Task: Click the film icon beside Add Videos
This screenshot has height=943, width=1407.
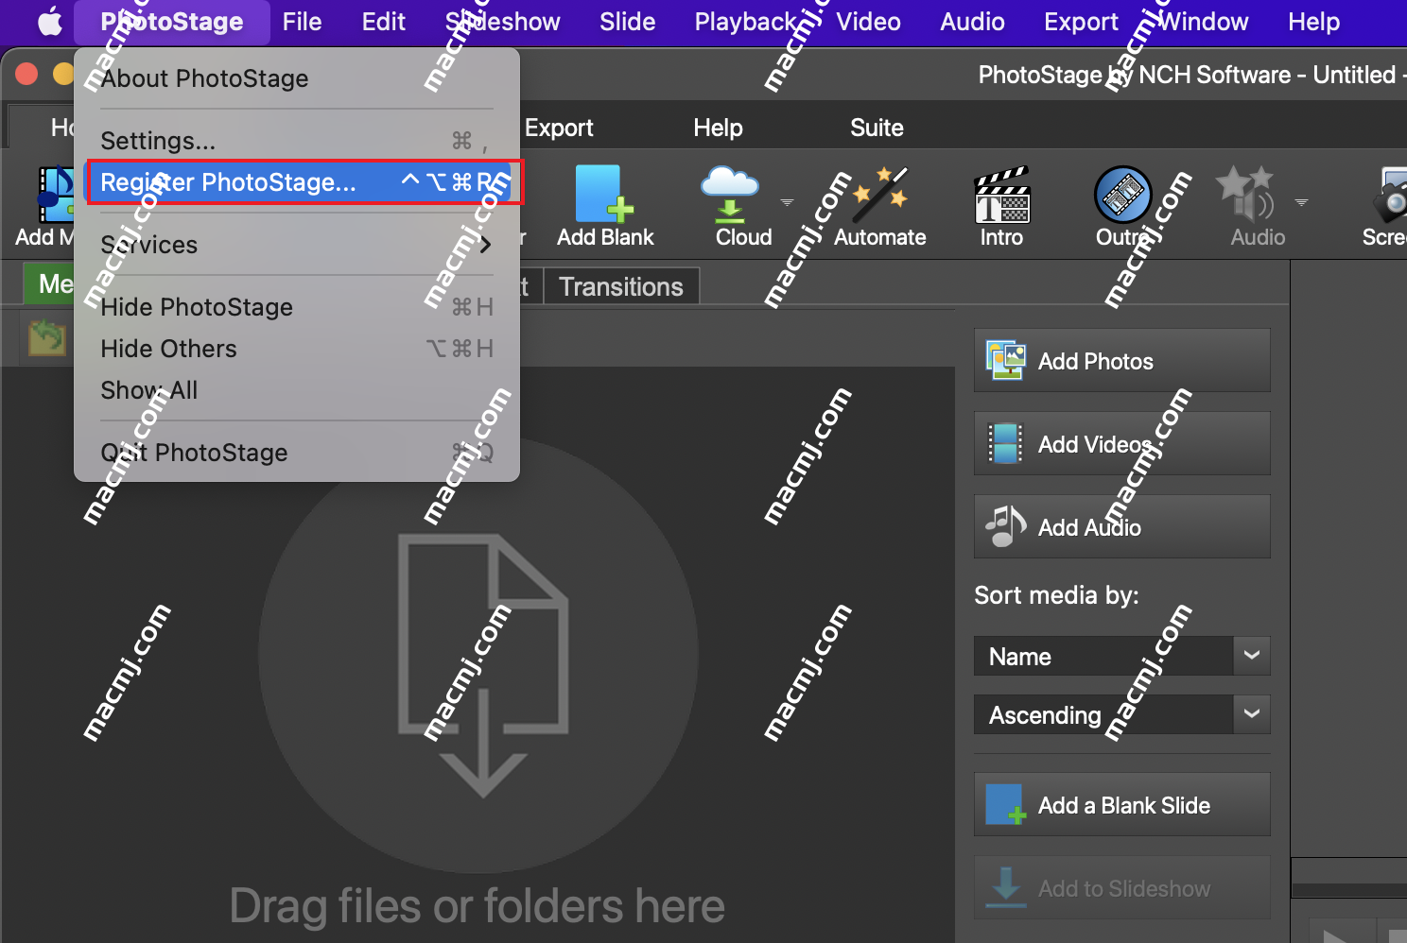Action: (1005, 443)
